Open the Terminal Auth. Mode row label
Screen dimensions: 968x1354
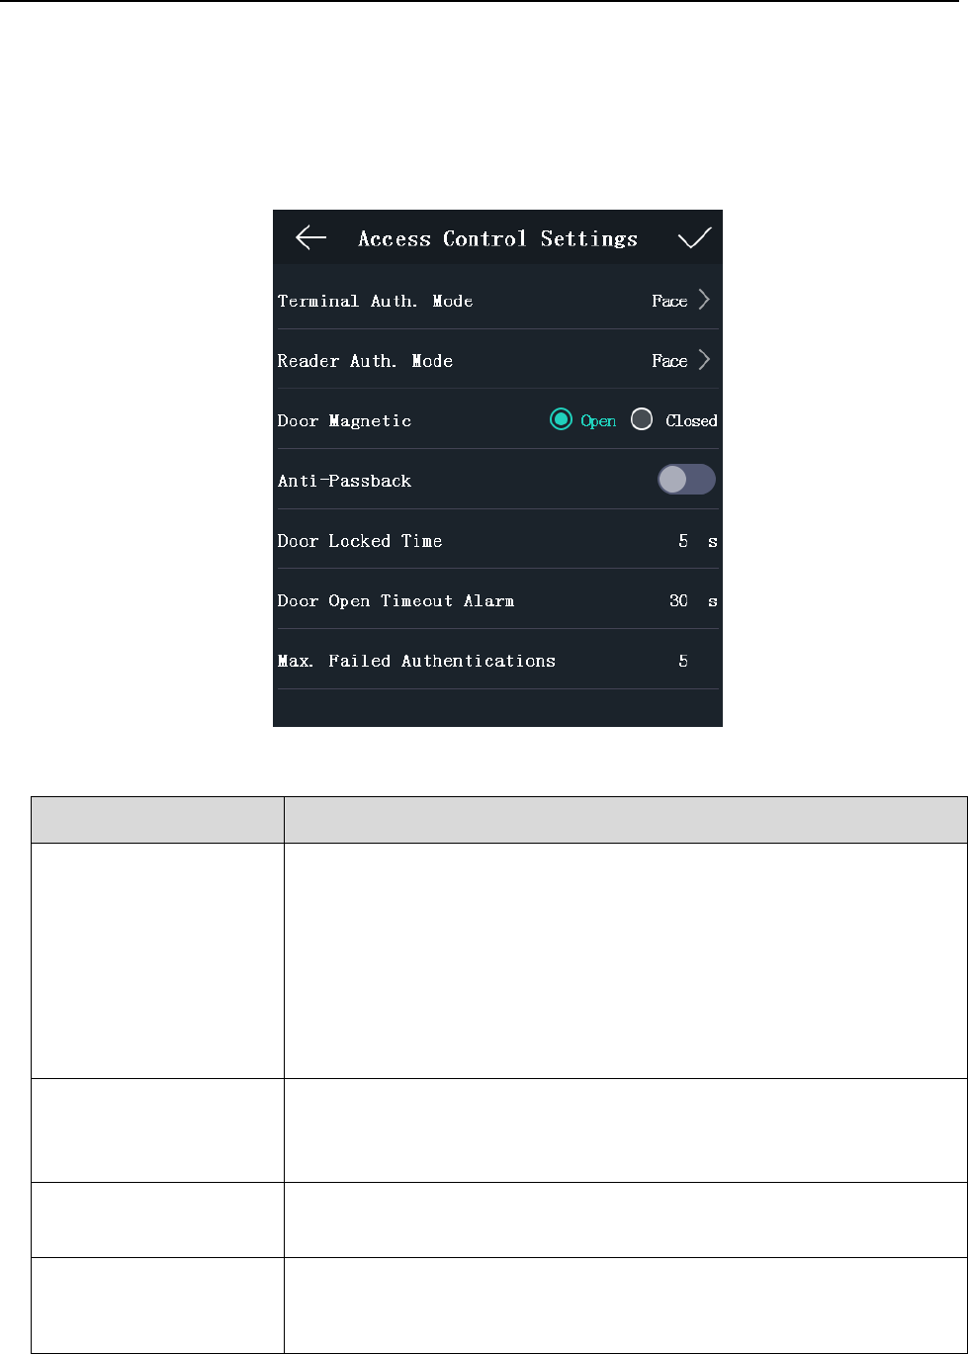pos(376,301)
